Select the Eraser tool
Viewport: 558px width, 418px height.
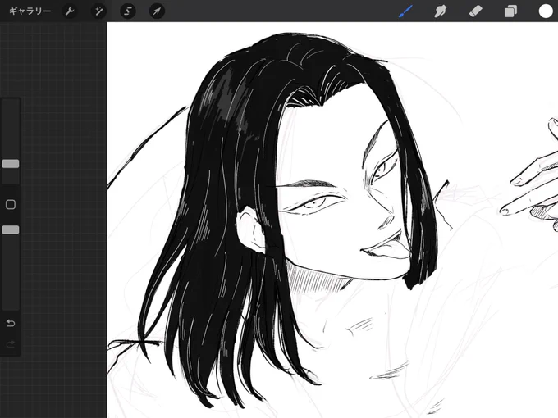(x=475, y=11)
